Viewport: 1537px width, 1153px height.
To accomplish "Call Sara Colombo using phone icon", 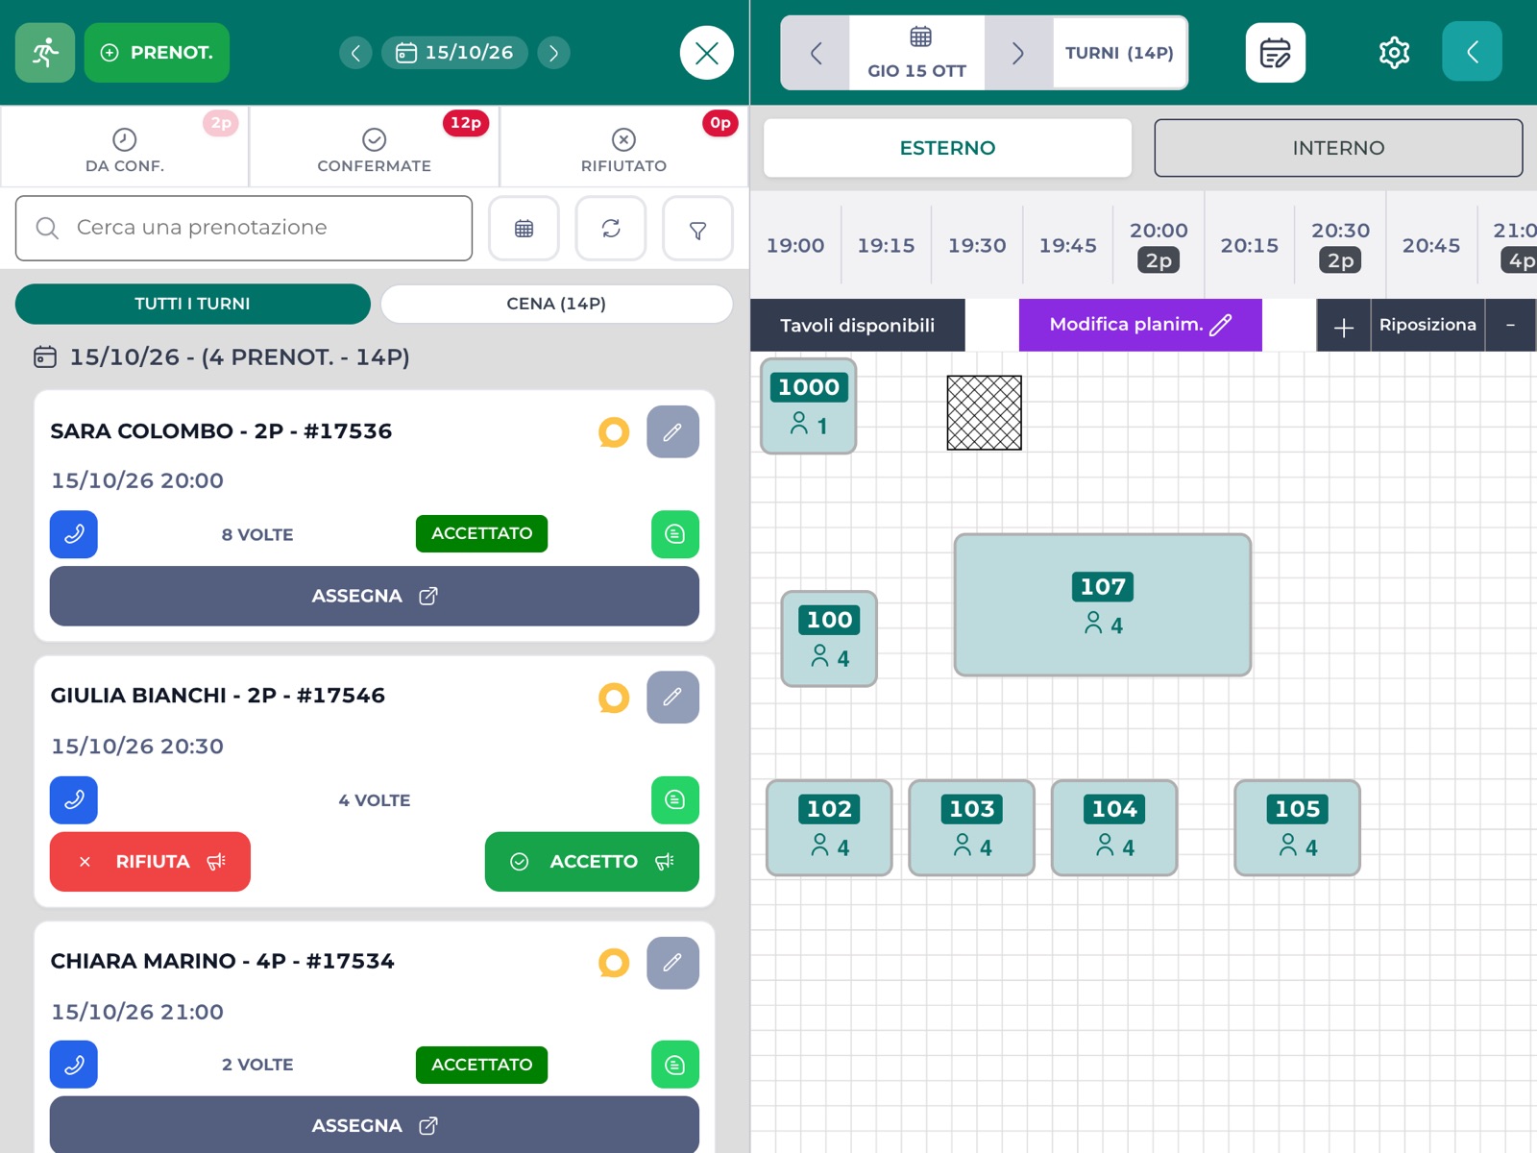I will pos(74,534).
